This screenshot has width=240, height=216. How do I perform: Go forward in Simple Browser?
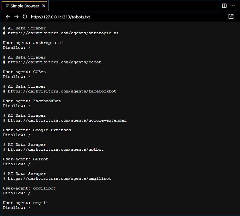(x=16, y=17)
